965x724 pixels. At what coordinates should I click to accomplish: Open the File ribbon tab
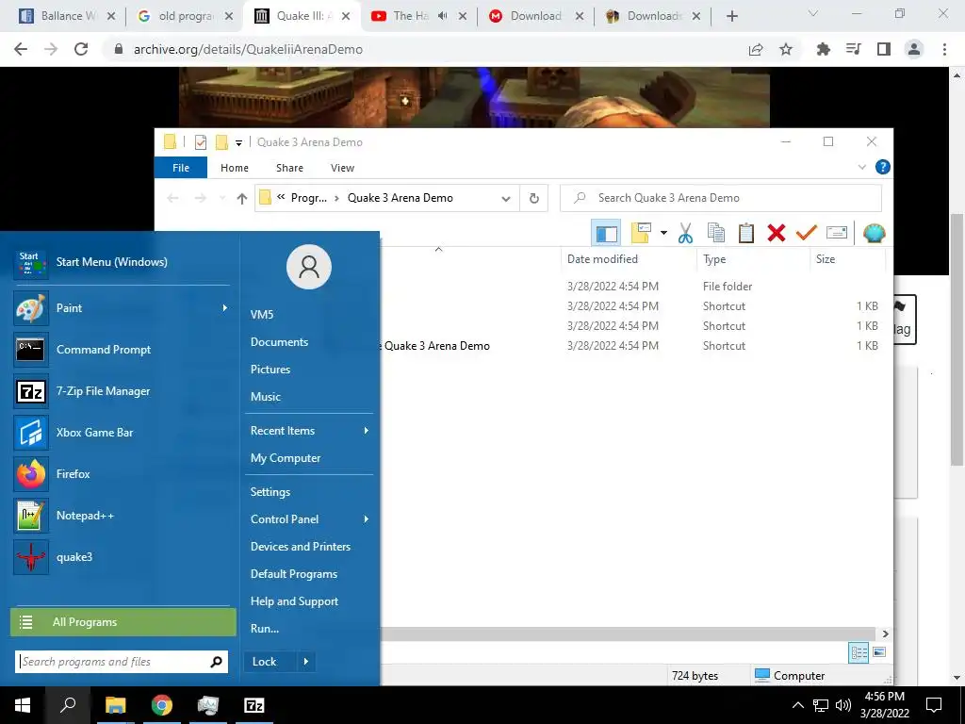[181, 168]
